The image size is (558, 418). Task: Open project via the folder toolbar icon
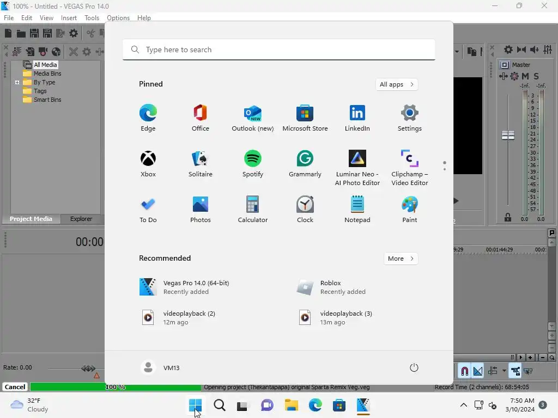[x=21, y=33]
